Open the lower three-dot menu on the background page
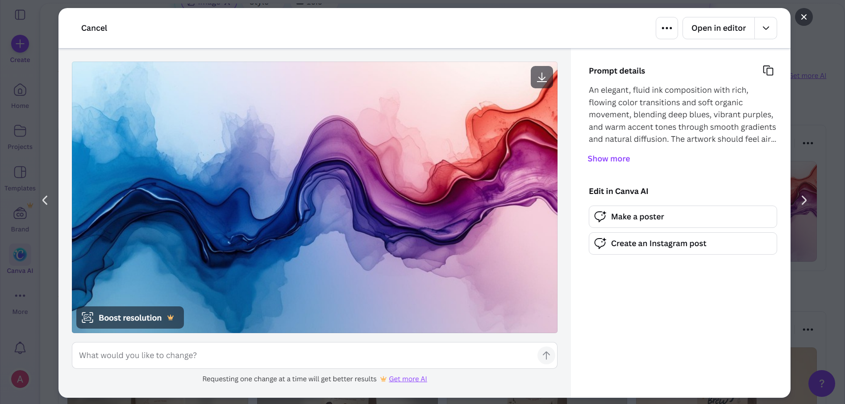Image resolution: width=845 pixels, height=404 pixels. [808, 330]
